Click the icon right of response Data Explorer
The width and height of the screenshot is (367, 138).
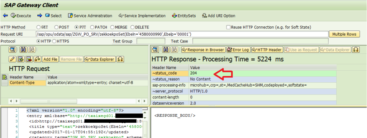(356, 50)
